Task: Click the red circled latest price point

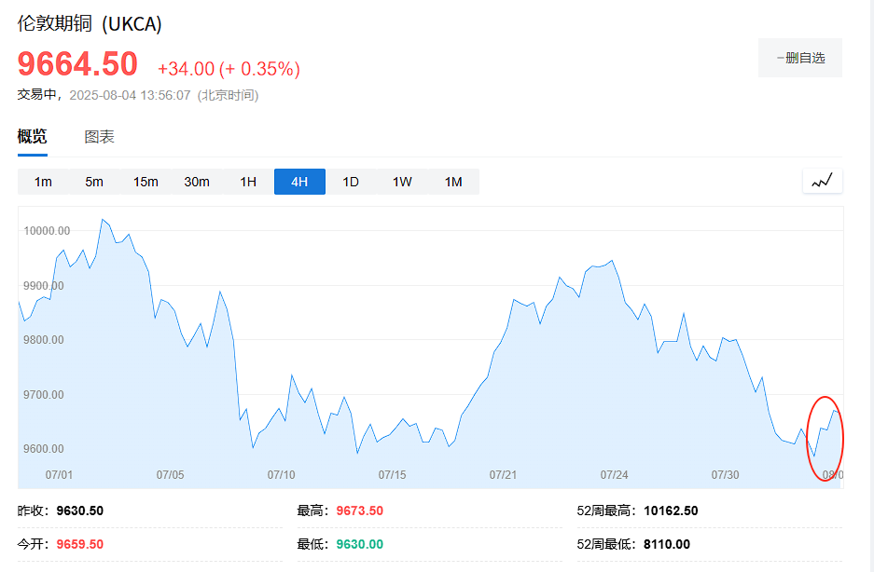Action: click(834, 411)
